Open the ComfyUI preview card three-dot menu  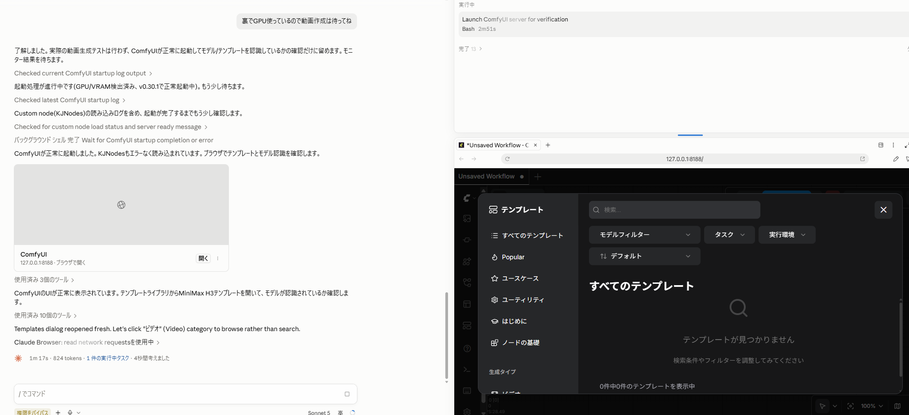coord(218,258)
